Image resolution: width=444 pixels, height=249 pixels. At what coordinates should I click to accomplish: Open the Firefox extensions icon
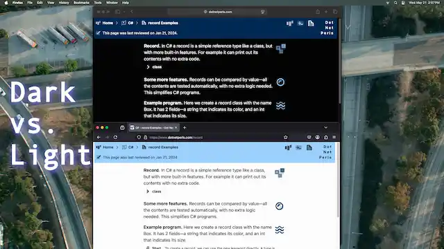[x=326, y=137]
